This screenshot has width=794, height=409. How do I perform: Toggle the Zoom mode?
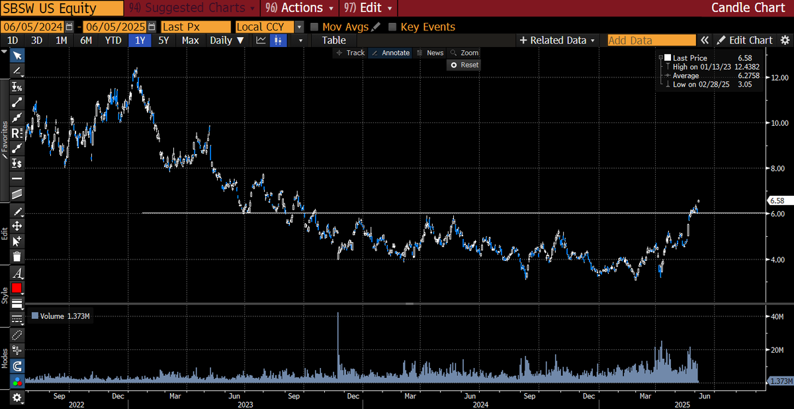[x=464, y=53]
